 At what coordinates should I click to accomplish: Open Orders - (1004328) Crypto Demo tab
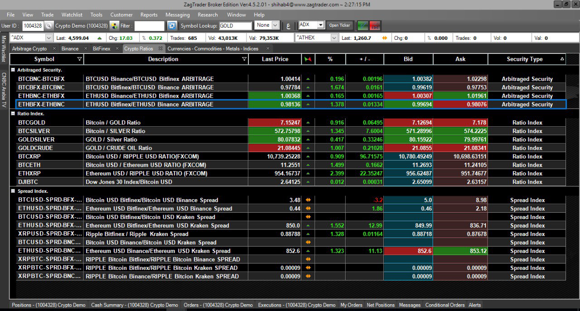[218, 305]
